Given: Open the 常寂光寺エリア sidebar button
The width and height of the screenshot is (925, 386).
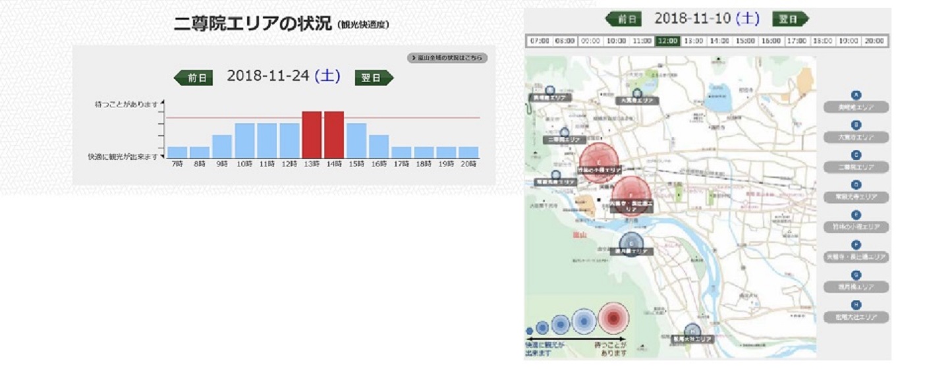Looking at the screenshot, I should pyautogui.click(x=856, y=197).
